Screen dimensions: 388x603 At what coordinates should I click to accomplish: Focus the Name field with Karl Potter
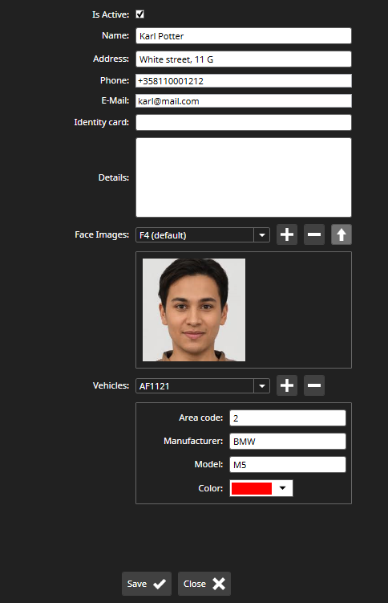click(244, 36)
